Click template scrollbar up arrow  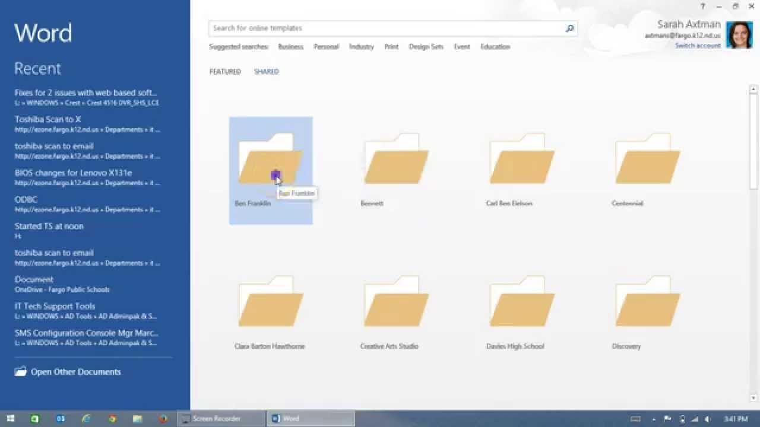pyautogui.click(x=753, y=90)
